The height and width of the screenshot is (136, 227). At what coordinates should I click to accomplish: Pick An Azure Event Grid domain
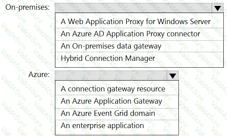[x=117, y=114]
